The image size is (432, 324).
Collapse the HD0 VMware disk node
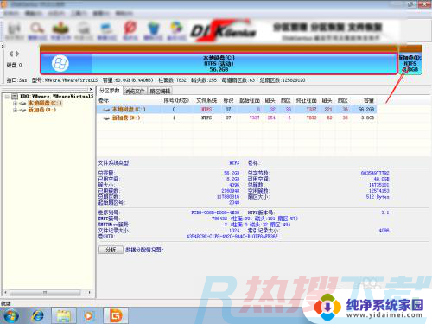pyautogui.click(x=7, y=97)
